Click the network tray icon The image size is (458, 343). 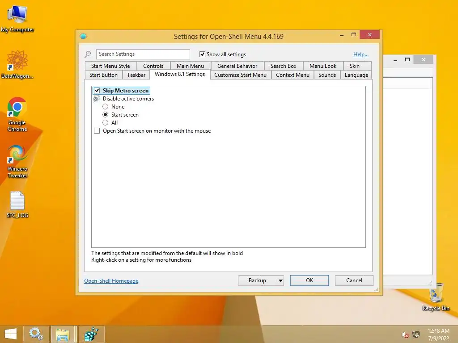point(416,334)
